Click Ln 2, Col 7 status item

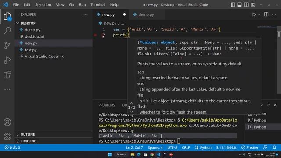134,147
